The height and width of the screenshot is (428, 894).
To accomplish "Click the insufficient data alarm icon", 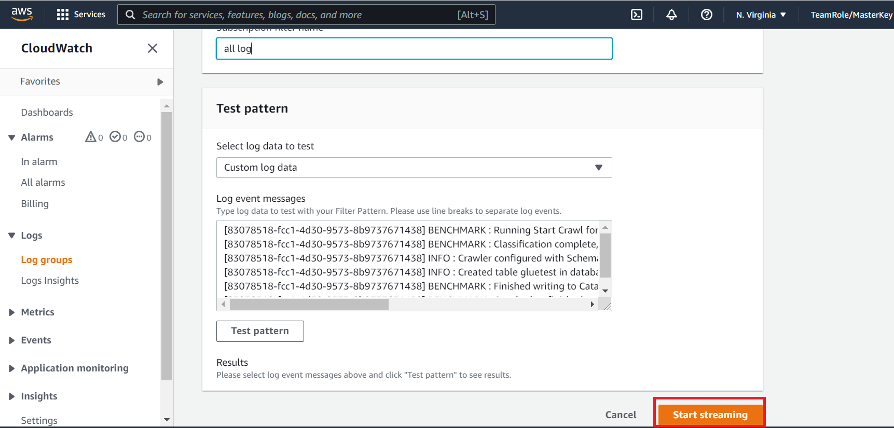I will pyautogui.click(x=140, y=137).
